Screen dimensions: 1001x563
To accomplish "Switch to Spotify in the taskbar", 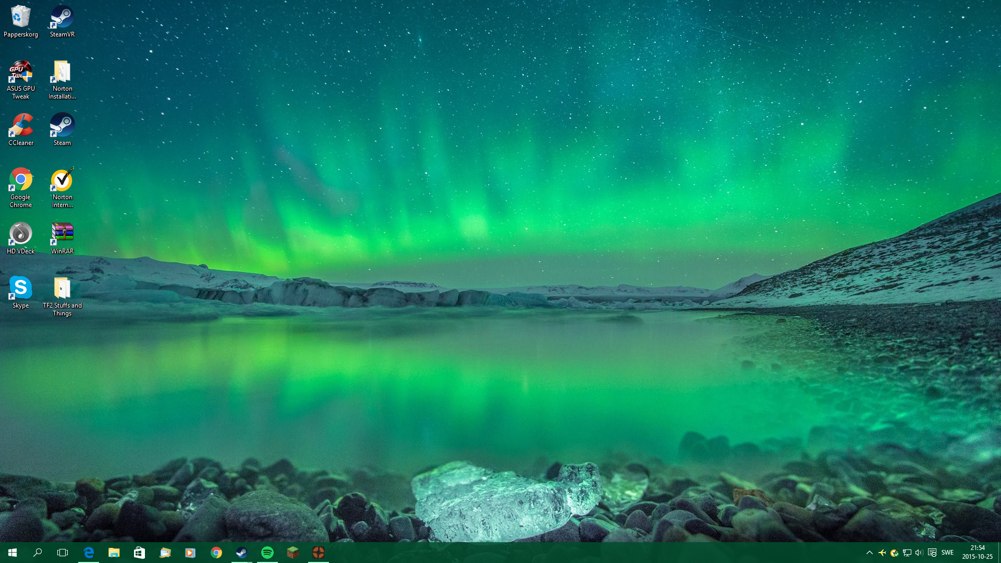I will [x=267, y=553].
